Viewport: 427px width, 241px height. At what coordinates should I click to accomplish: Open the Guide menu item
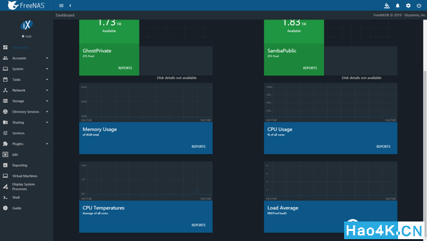click(x=16, y=208)
